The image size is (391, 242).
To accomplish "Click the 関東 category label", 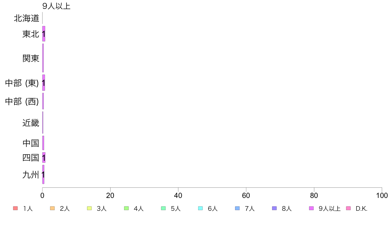I will point(31,58).
